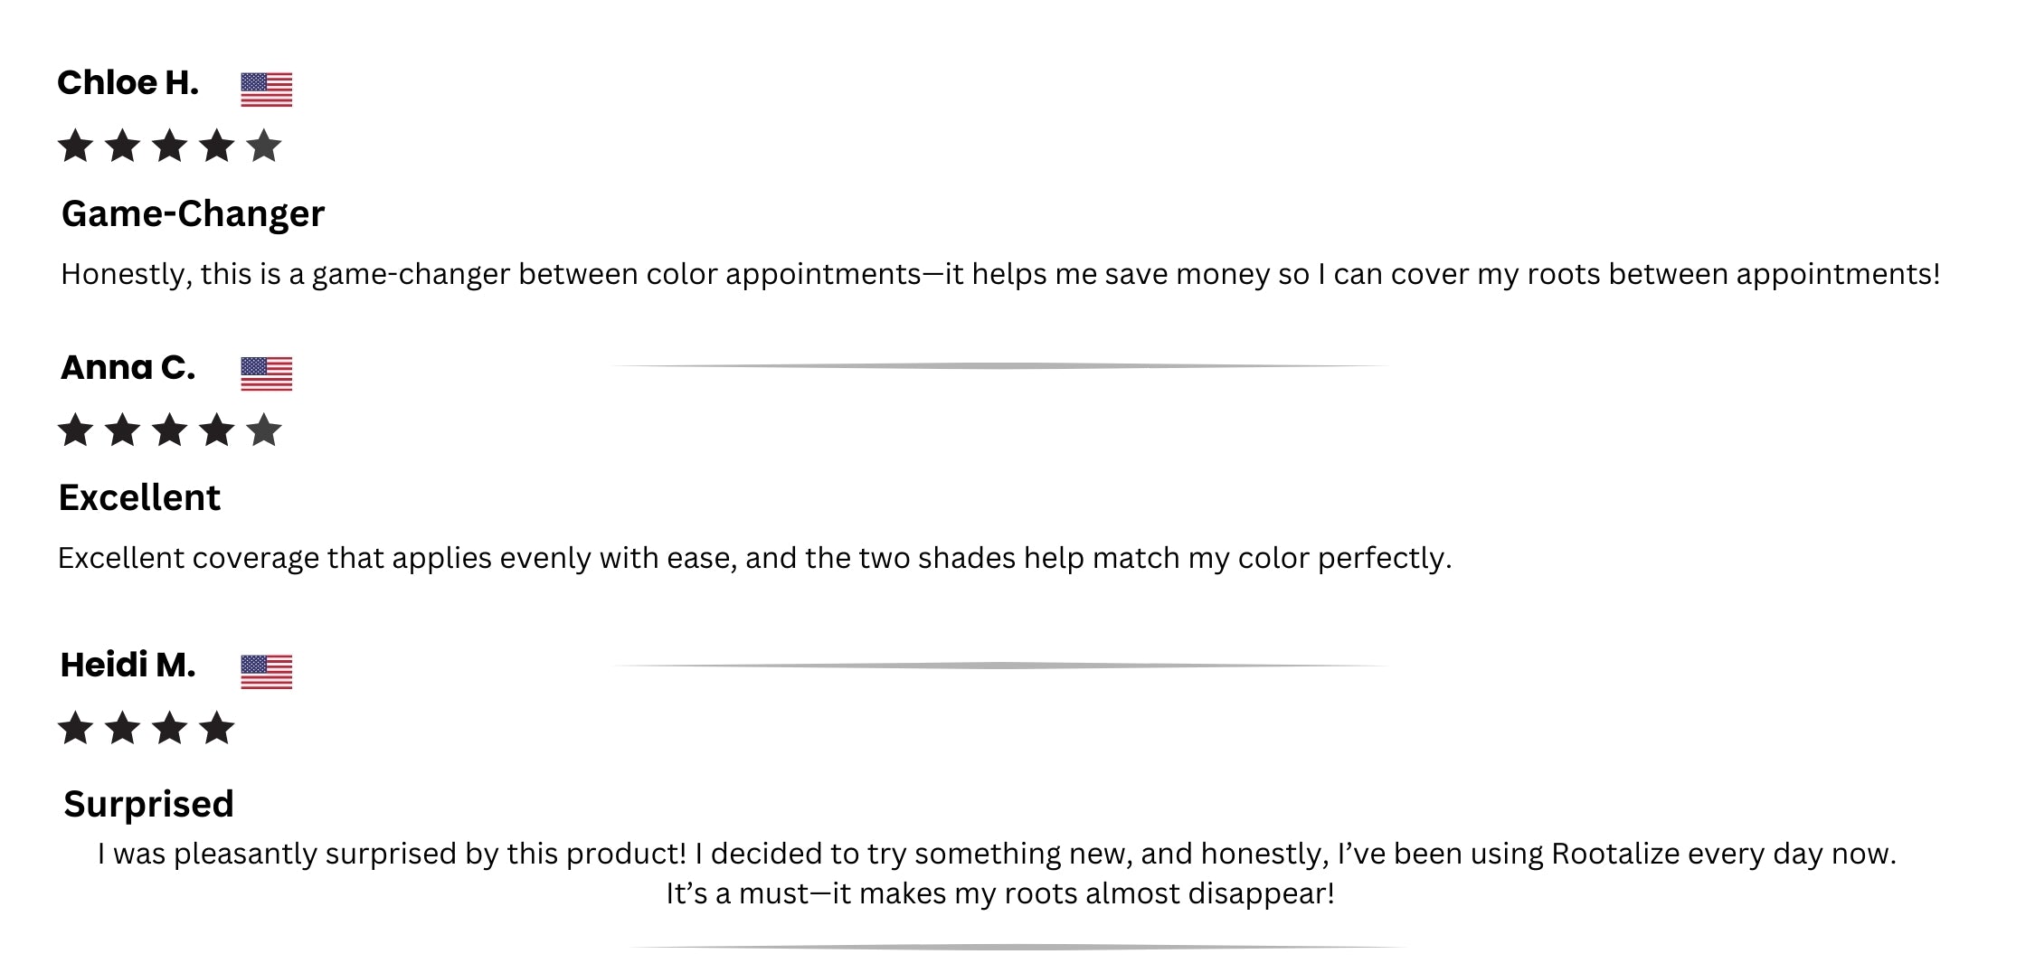Click the third star in Anna C.'s rating
Screen dimensions: 2035x973
pos(170,430)
